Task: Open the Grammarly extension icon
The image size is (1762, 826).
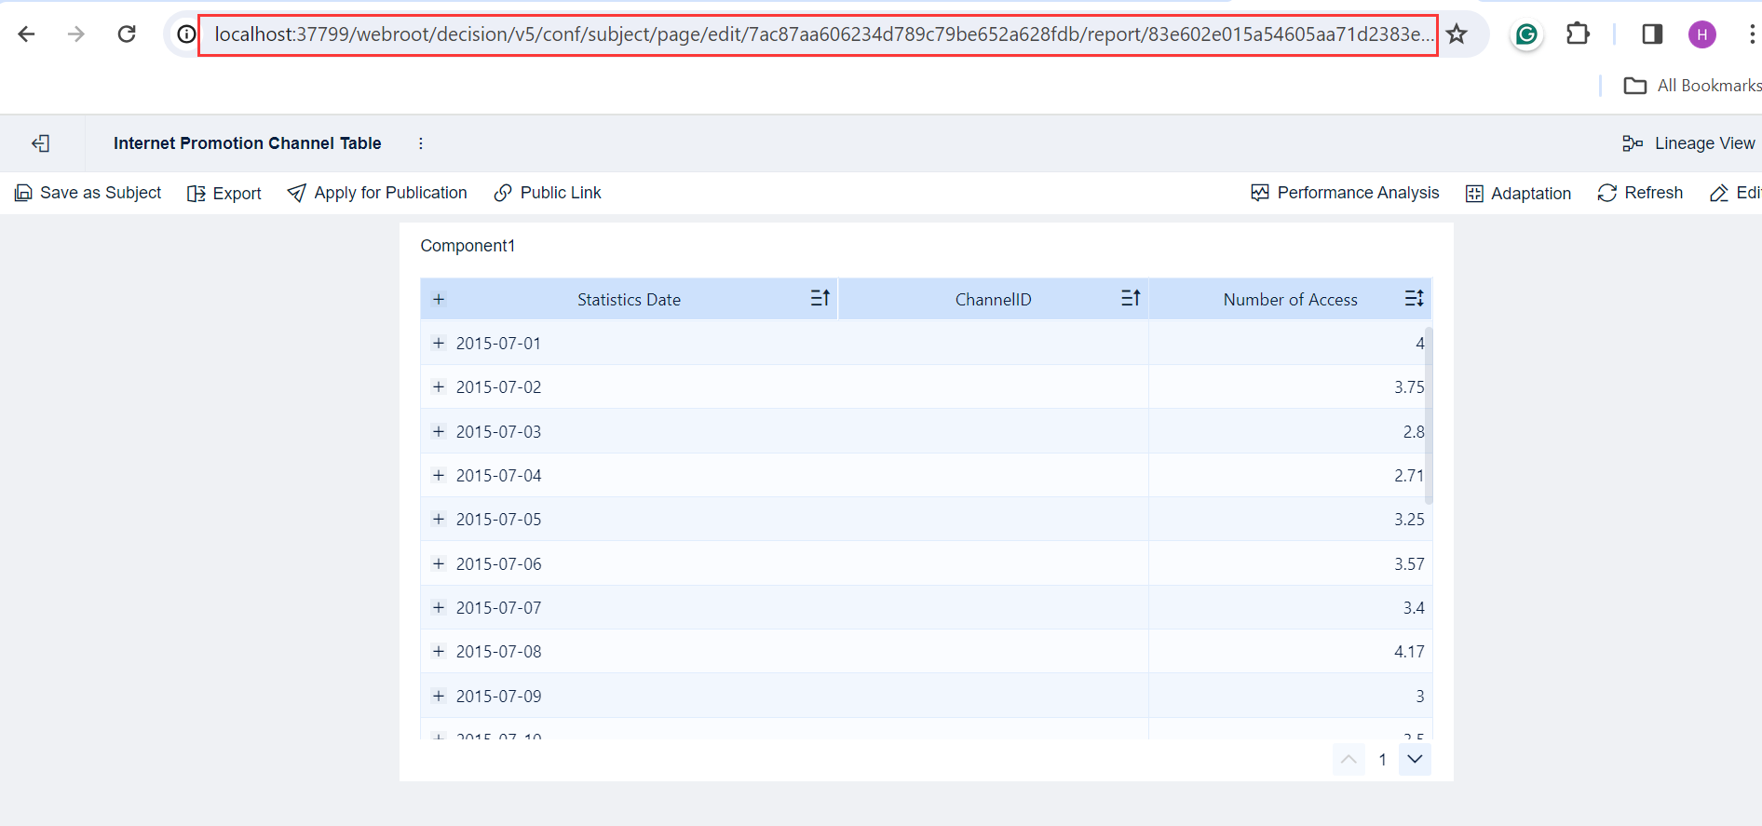Action: click(1526, 34)
